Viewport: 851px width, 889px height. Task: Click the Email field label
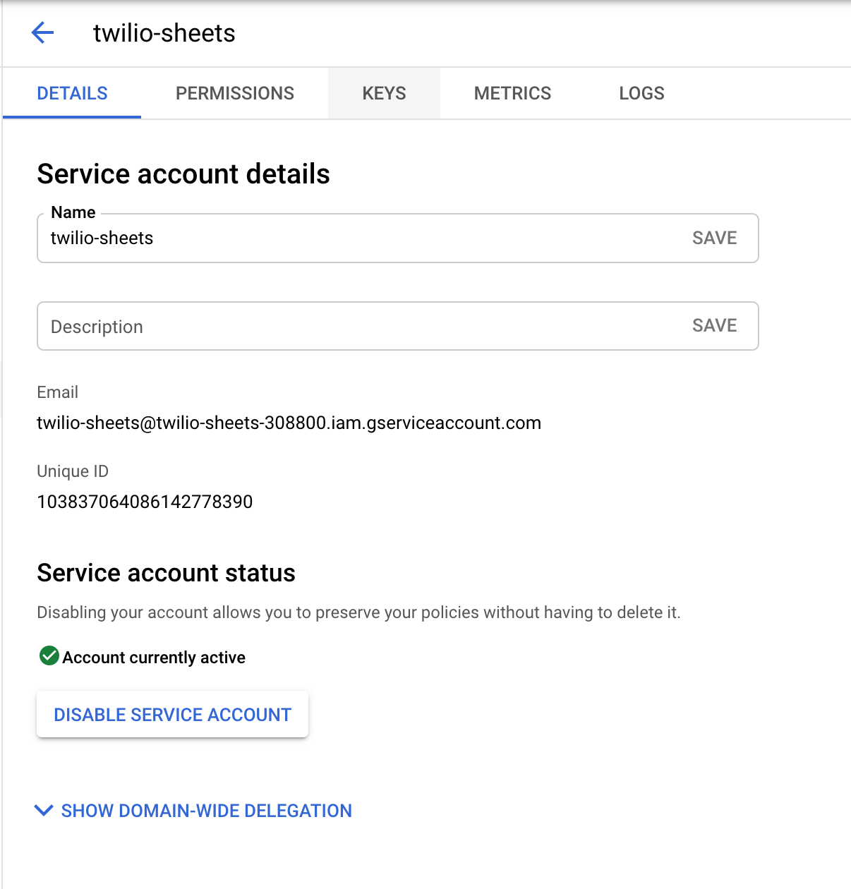tap(57, 392)
